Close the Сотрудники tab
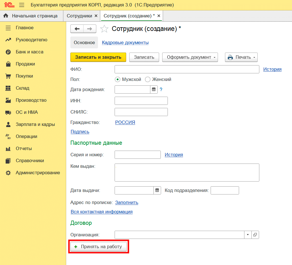The width and height of the screenshot is (292, 265). pyautogui.click(x=96, y=16)
